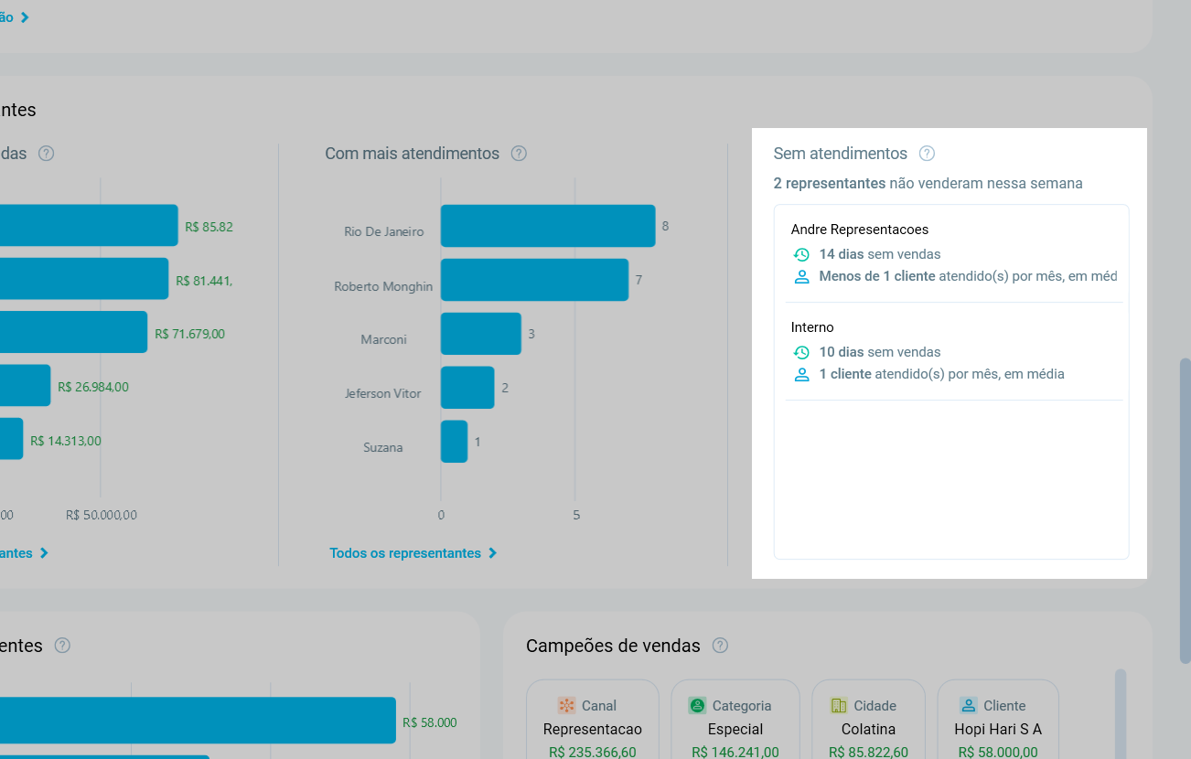Click the Campeões de vendas panel scrollbar
Image resolution: width=1191 pixels, height=759 pixels.
(x=1121, y=713)
